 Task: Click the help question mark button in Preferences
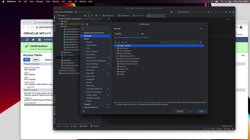(84, 111)
